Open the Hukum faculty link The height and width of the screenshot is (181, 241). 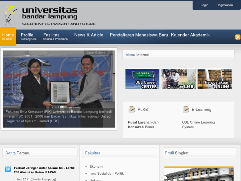tap(95, 180)
